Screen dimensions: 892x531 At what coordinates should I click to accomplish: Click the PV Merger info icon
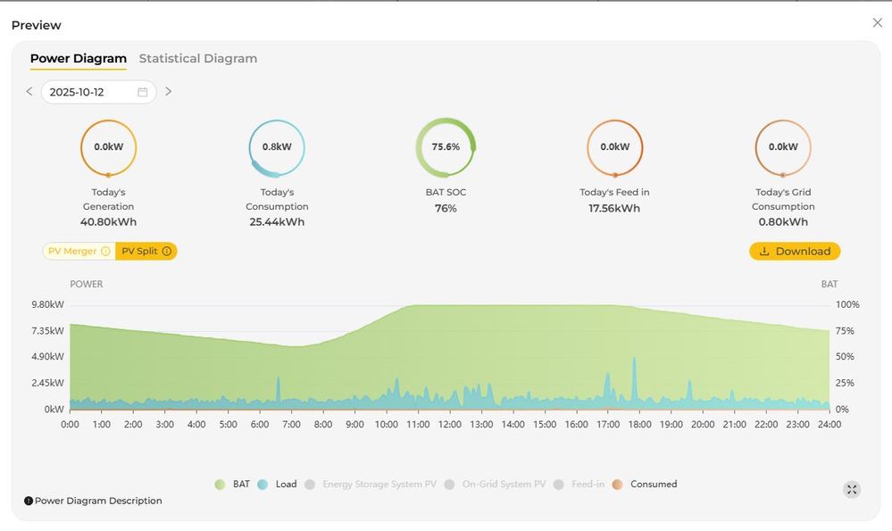pyautogui.click(x=105, y=252)
